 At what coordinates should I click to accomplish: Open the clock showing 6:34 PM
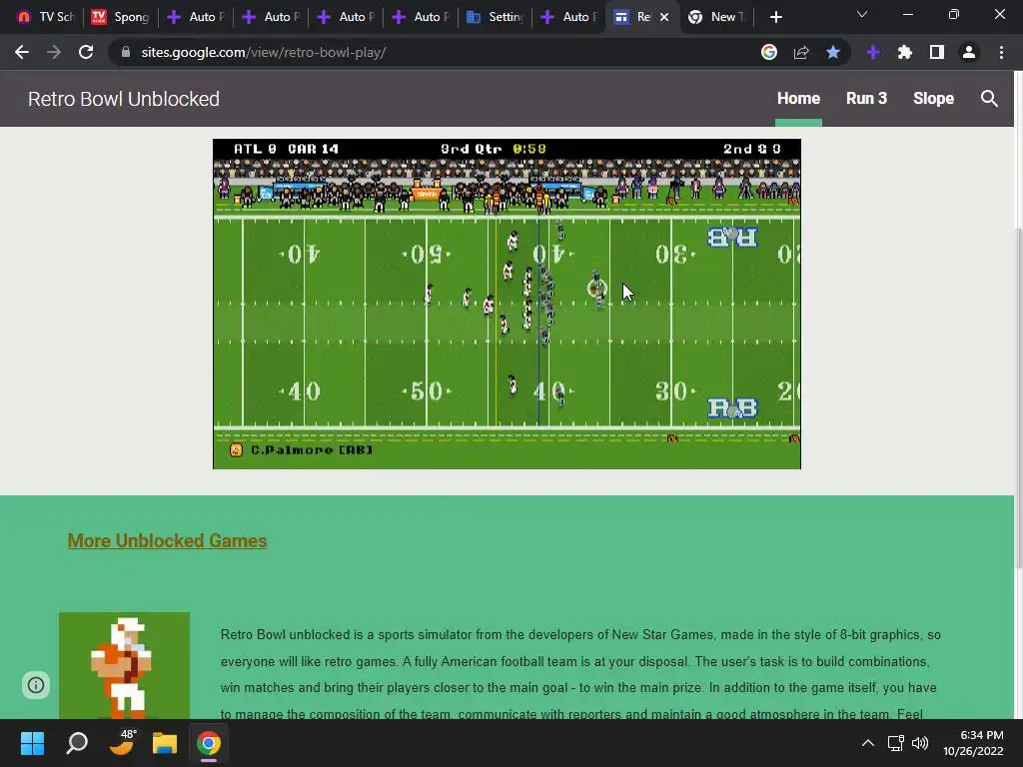pos(973,743)
